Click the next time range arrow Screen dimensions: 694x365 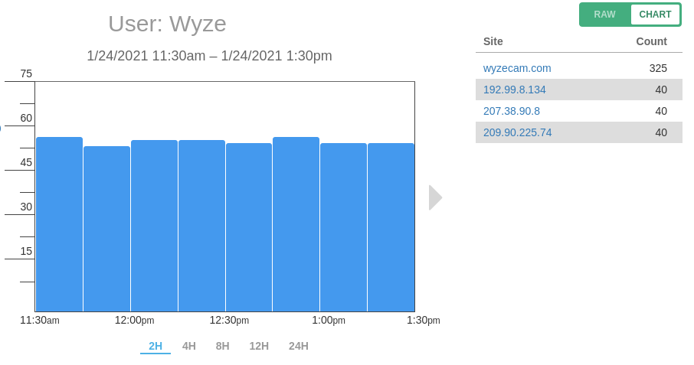(435, 197)
